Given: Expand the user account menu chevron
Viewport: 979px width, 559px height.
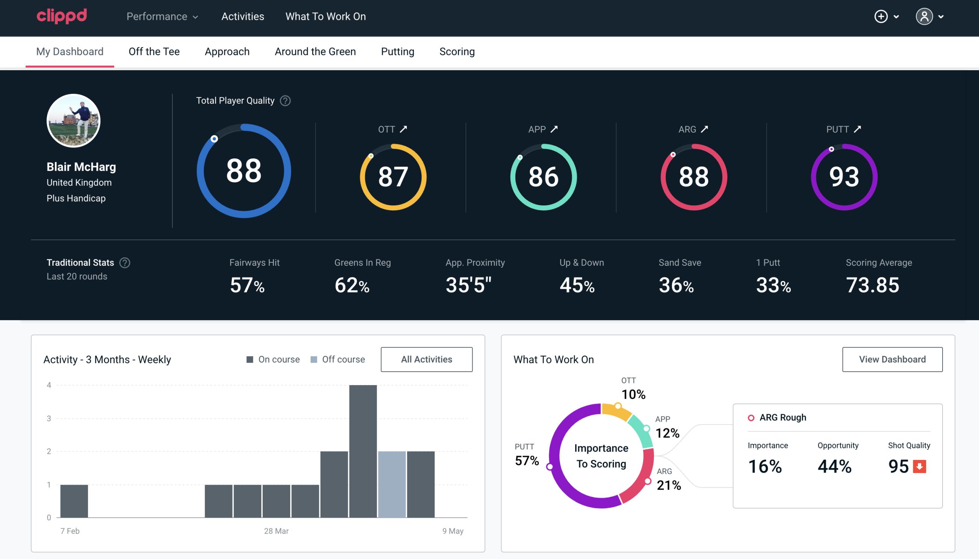Looking at the screenshot, I should (941, 17).
